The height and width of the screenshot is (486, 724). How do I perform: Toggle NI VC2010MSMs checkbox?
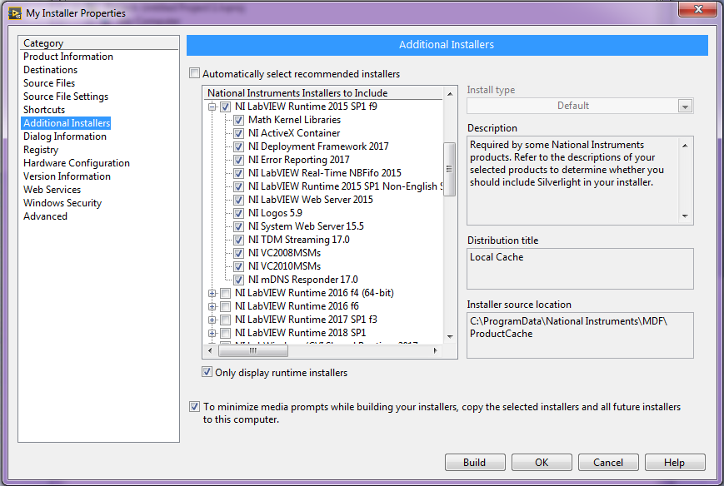click(x=239, y=267)
